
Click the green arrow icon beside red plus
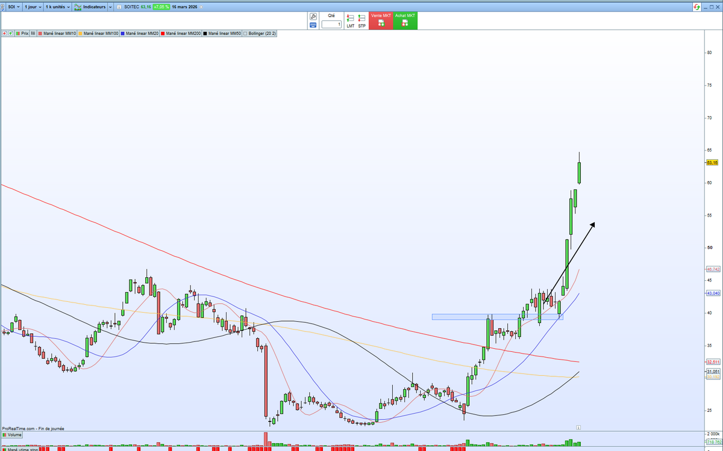[10, 34]
